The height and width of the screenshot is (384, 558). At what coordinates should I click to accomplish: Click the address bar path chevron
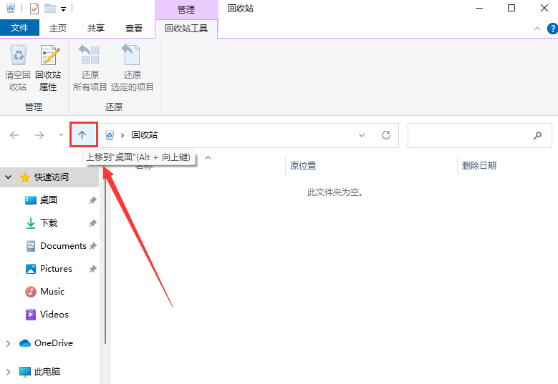pos(122,135)
